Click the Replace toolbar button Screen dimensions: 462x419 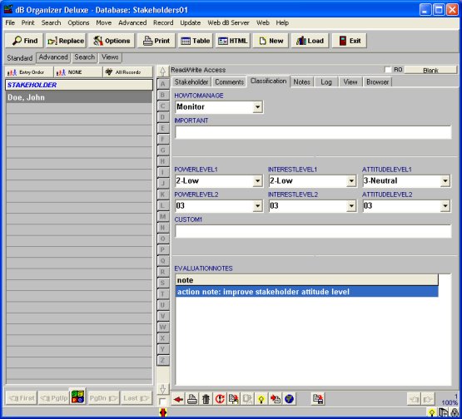[66, 41]
